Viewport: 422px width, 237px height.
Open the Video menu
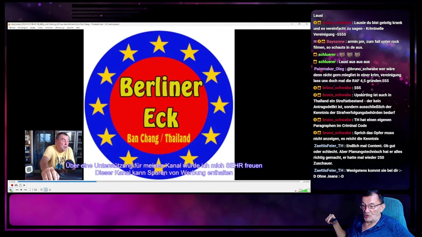(40, 28)
